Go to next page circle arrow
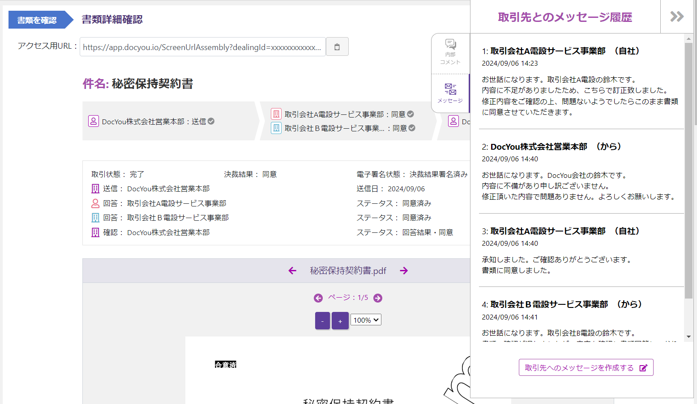The image size is (697, 404). [x=378, y=298]
